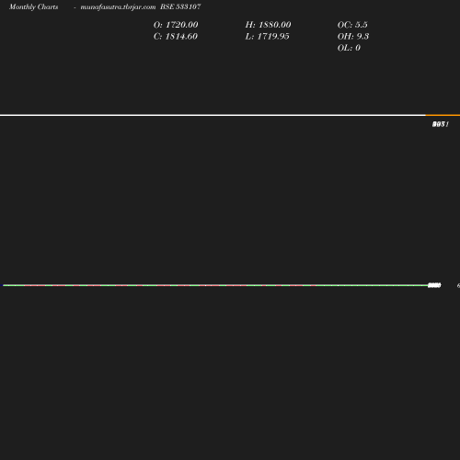The height and width of the screenshot is (460, 460).
Task: Click the 'OC: 5.5' value
Action: tap(352, 25)
